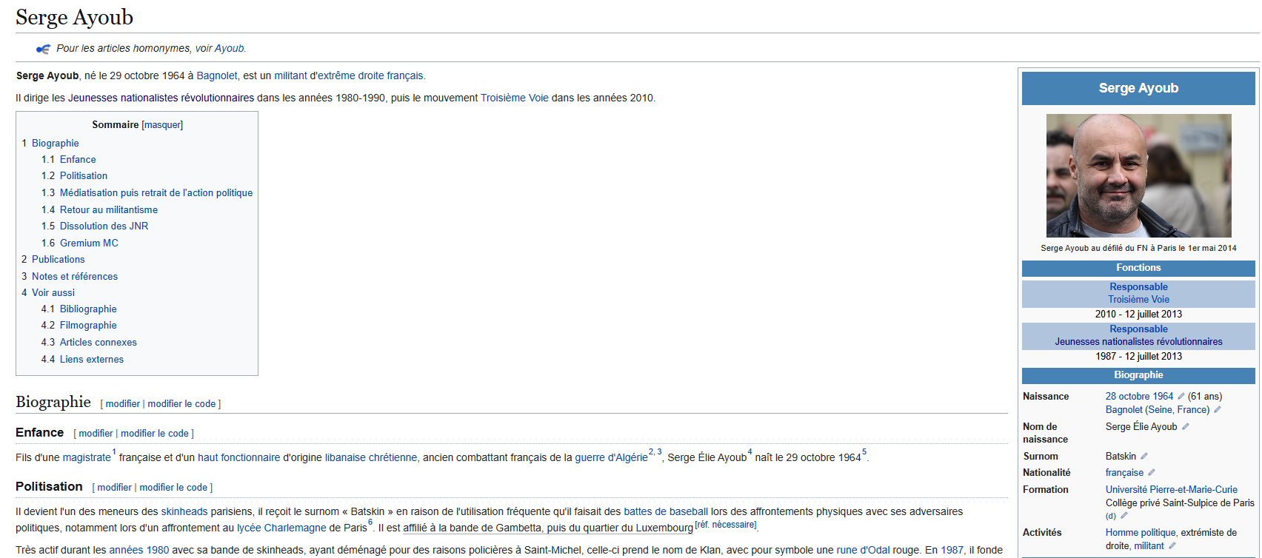The height and width of the screenshot is (558, 1262).
Task: Open the 1.6 Gremium MC section link
Action: (x=89, y=243)
